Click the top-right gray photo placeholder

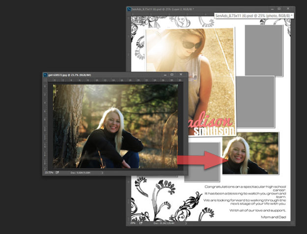264,50
